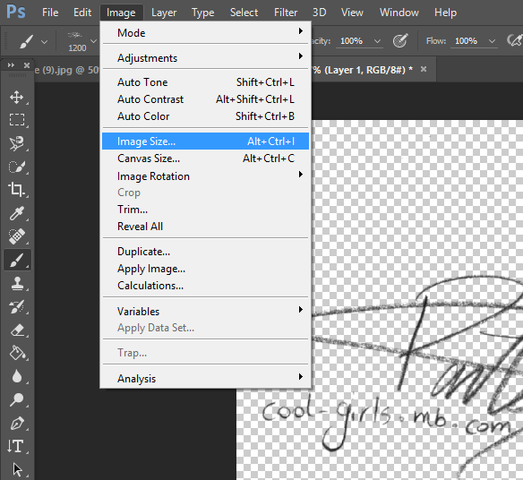Viewport: 523px width, 480px height.
Task: Expand the Variables submenu
Action: [x=205, y=311]
